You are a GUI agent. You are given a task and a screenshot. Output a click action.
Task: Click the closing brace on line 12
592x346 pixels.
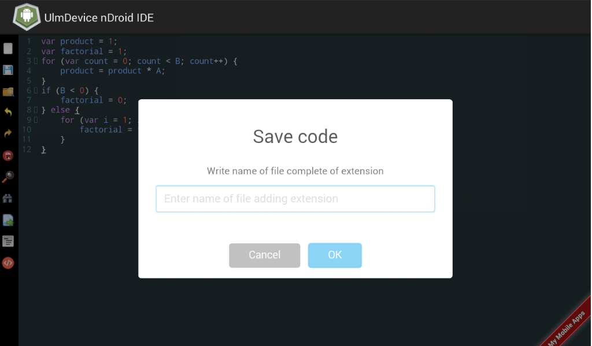coord(43,149)
